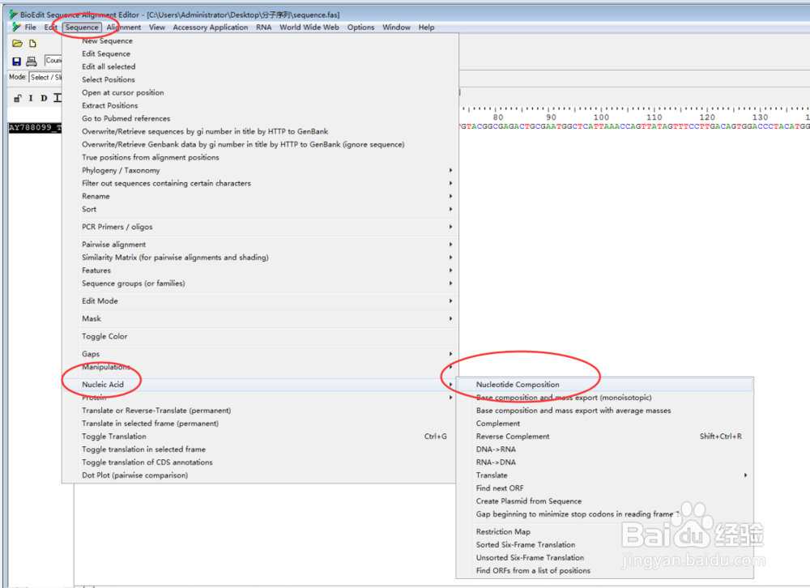Create new alignment with document icon
This screenshot has height=588, width=810.
[x=33, y=44]
